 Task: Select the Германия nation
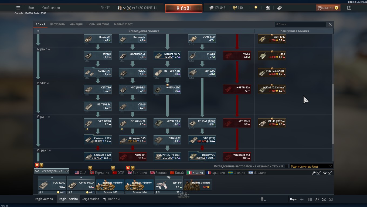coord(99,173)
